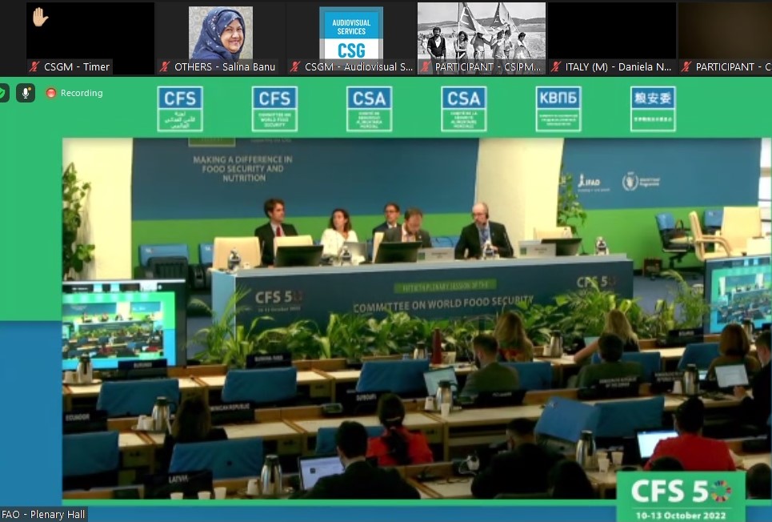Viewport: 772px width, 522px height.
Task: Click the panel table in the plenary hall video
Action: 422,291
